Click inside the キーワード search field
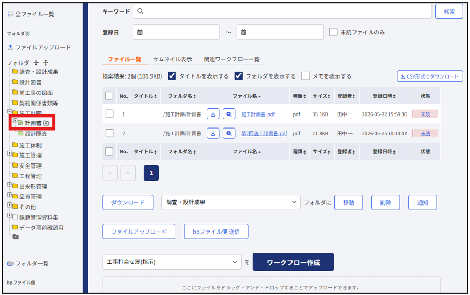Screen dimensions: 470x295 pyautogui.click(x=282, y=11)
